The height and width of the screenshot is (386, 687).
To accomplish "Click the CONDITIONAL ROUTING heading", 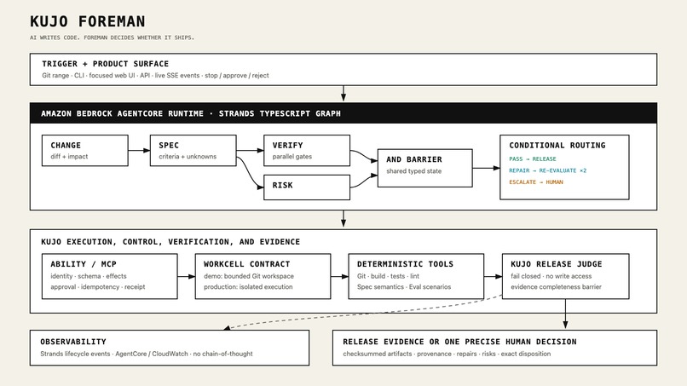I will tap(557, 145).
